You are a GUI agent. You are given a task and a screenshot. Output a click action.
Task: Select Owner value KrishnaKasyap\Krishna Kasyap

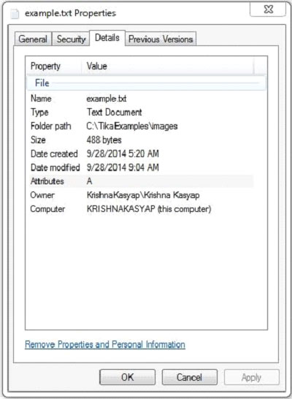[143, 195]
